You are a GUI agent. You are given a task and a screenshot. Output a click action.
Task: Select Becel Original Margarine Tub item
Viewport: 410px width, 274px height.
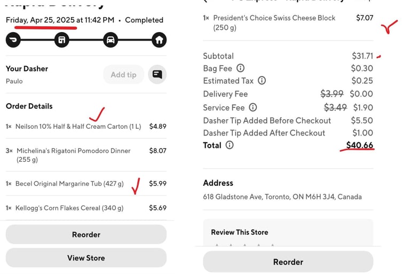click(86, 183)
